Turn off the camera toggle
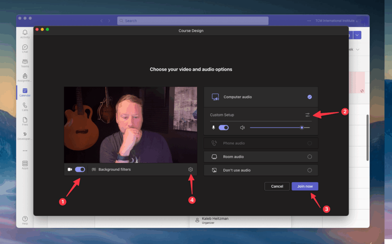The image size is (392, 244). pyautogui.click(x=80, y=170)
